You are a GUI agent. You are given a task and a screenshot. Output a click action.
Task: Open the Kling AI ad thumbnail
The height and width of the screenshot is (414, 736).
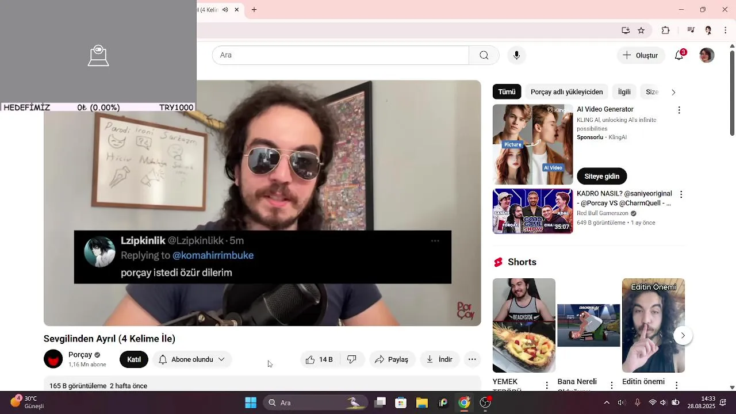tap(532, 144)
